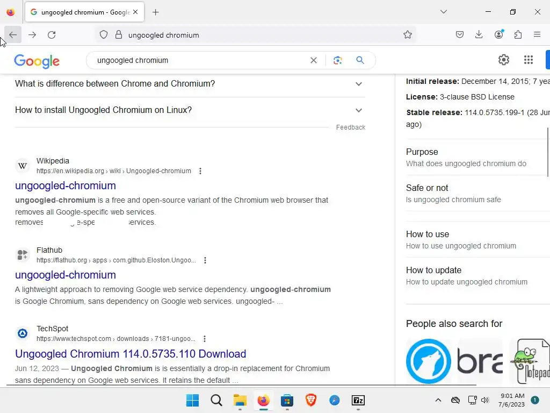Viewport: 550px width, 413px height.
Task: Open tracking protection shield icon
Action: [104, 35]
